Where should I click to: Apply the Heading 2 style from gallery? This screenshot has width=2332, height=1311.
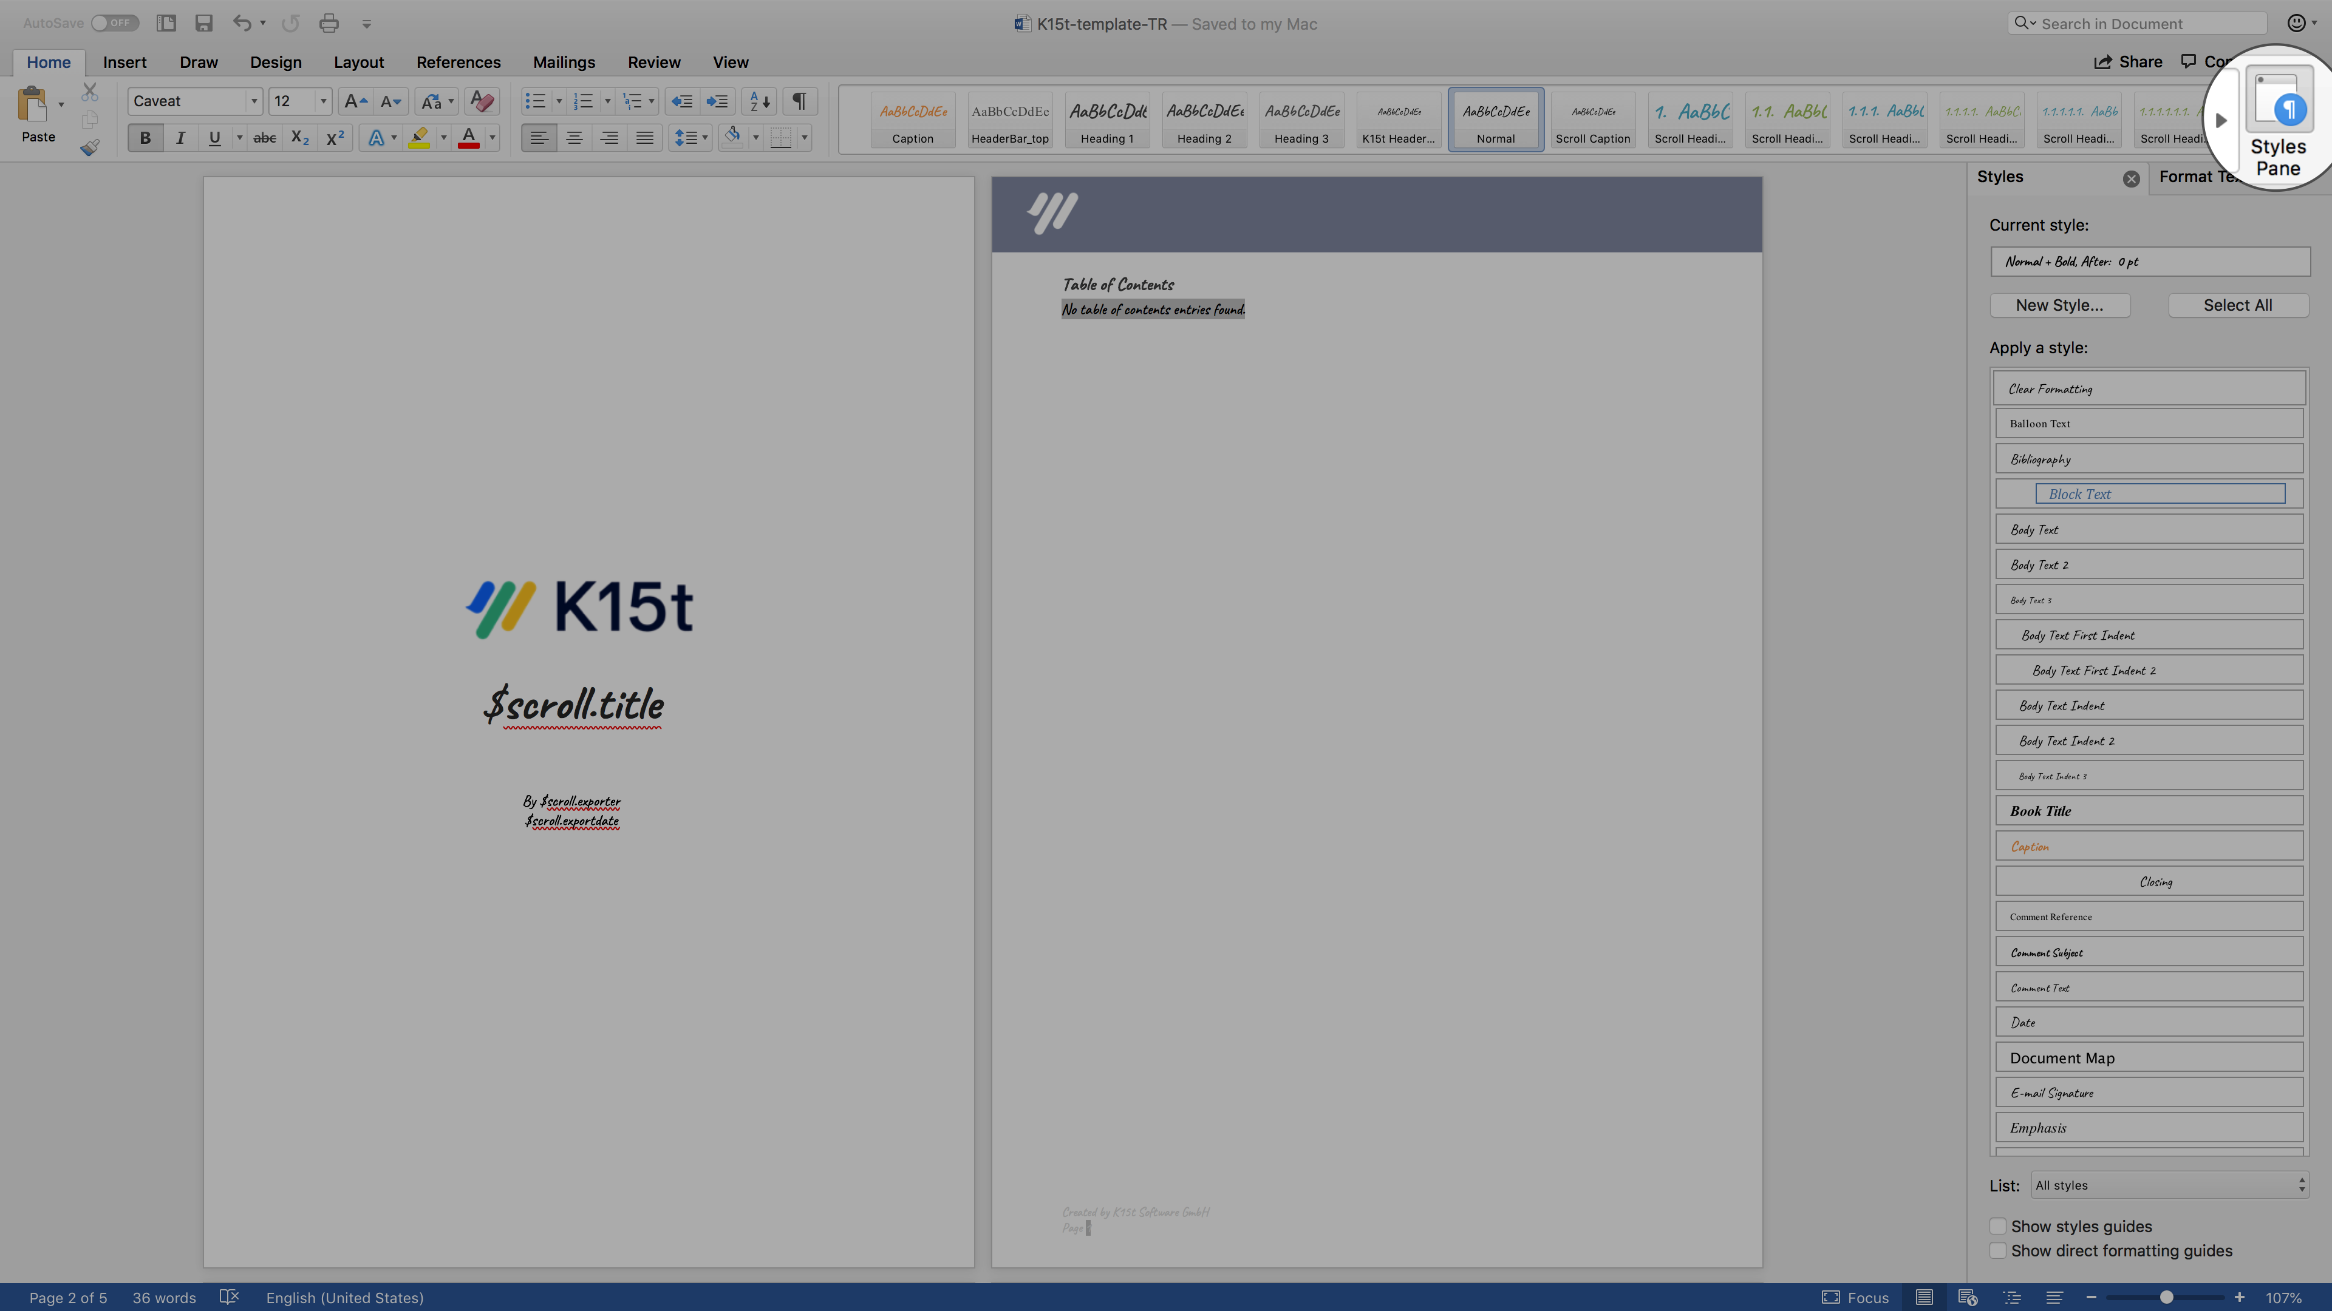(1204, 120)
